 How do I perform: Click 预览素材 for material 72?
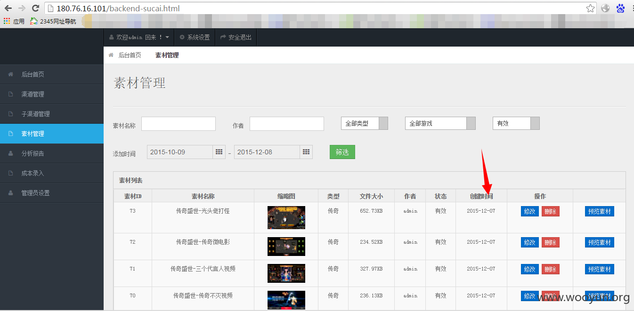pyautogui.click(x=600, y=242)
